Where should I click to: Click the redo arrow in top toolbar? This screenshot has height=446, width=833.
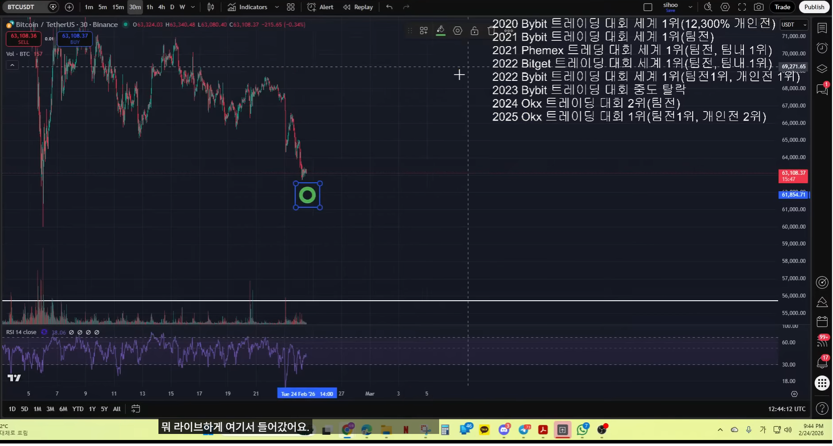tap(406, 7)
